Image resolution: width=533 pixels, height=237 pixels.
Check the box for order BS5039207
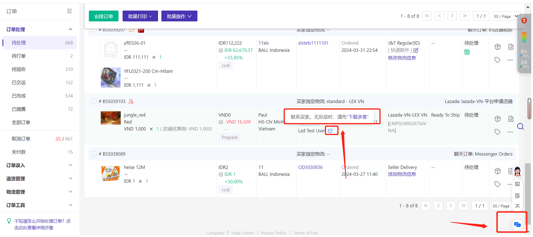[x=94, y=29]
